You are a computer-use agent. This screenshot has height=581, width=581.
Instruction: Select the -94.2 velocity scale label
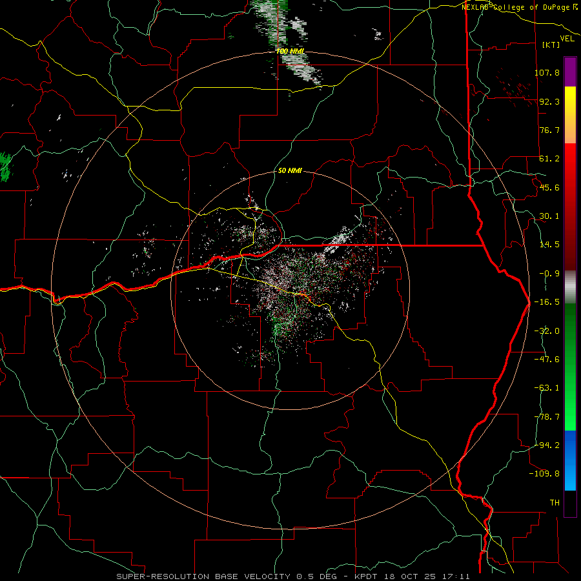click(547, 445)
